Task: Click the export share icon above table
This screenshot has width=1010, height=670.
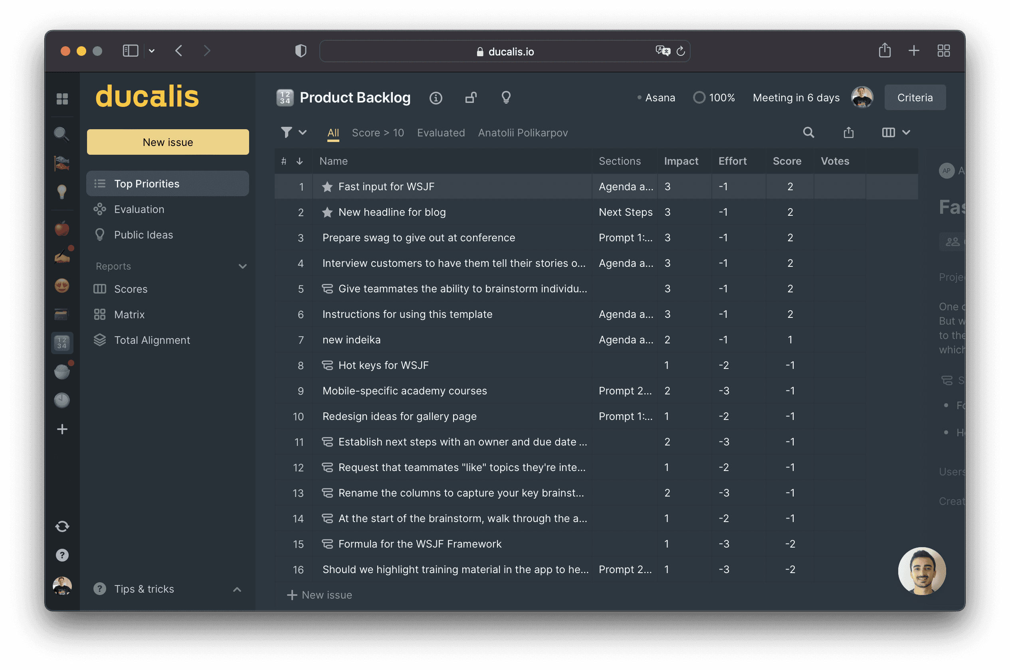Action: coord(848,132)
